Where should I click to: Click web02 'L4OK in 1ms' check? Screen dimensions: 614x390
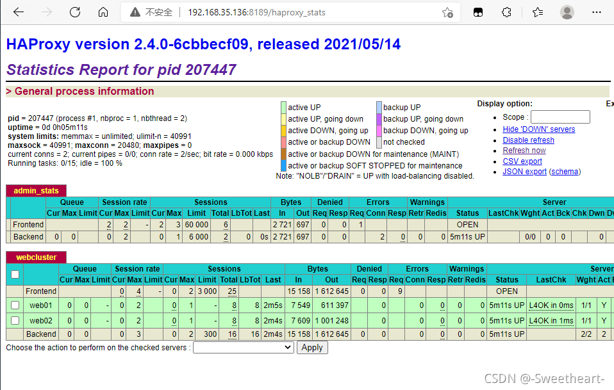(551, 320)
